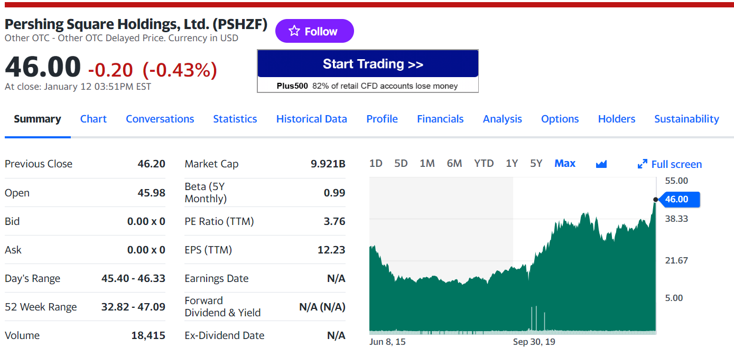The width and height of the screenshot is (734, 348).
Task: Click the Previous Close value 46.20
Action: pos(151,164)
